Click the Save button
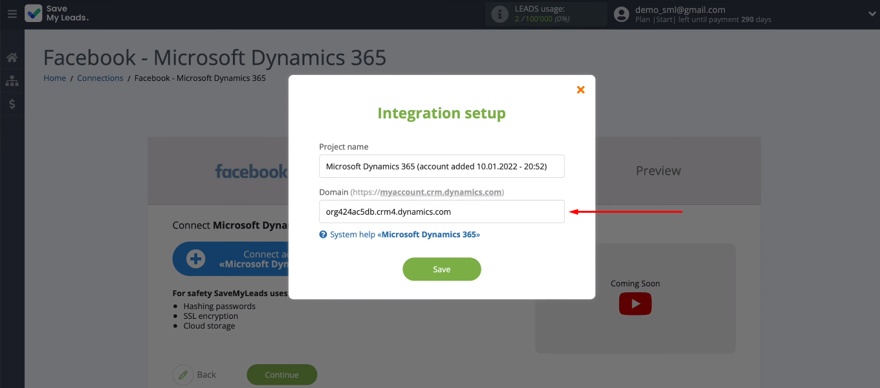 pyautogui.click(x=442, y=269)
